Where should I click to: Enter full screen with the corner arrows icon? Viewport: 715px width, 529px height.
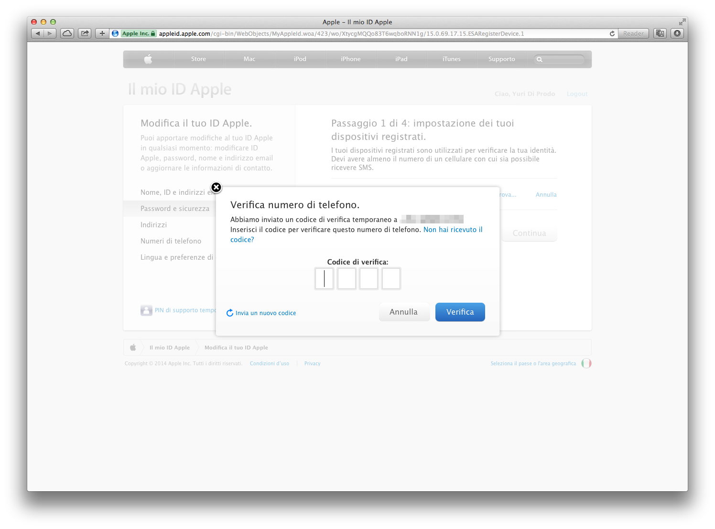point(682,22)
